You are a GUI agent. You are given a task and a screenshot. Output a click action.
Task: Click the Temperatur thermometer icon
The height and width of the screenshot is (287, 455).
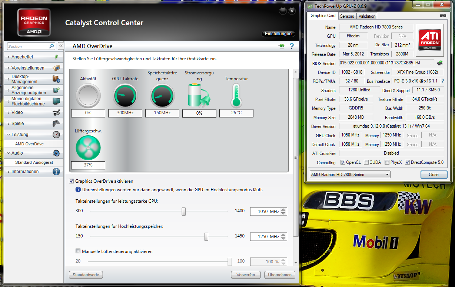click(x=236, y=95)
